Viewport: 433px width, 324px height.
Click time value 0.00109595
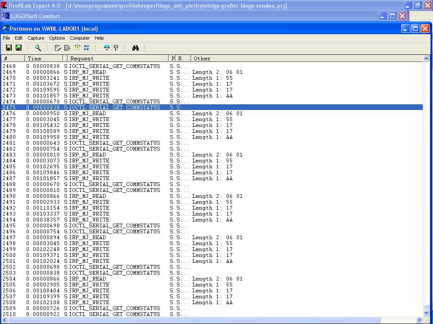click(x=43, y=90)
